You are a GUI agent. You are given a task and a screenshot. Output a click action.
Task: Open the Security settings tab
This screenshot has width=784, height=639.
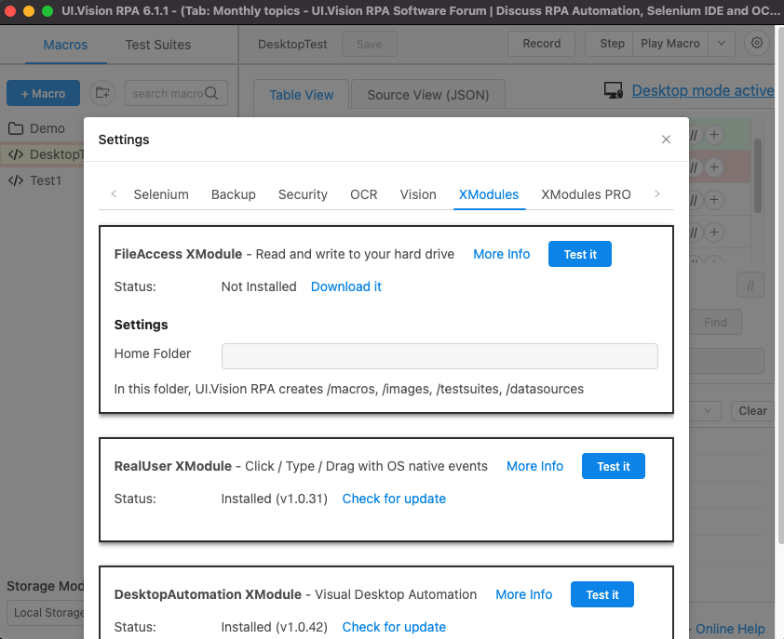(x=303, y=194)
